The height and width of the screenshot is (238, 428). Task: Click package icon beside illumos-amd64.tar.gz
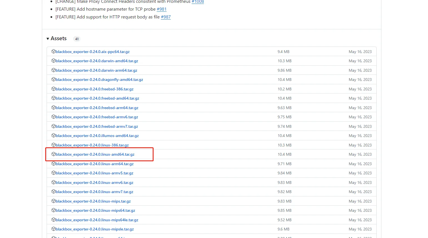[54, 135]
